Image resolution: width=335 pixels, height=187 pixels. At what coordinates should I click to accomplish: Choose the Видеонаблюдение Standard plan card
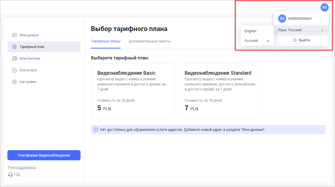coord(220,91)
